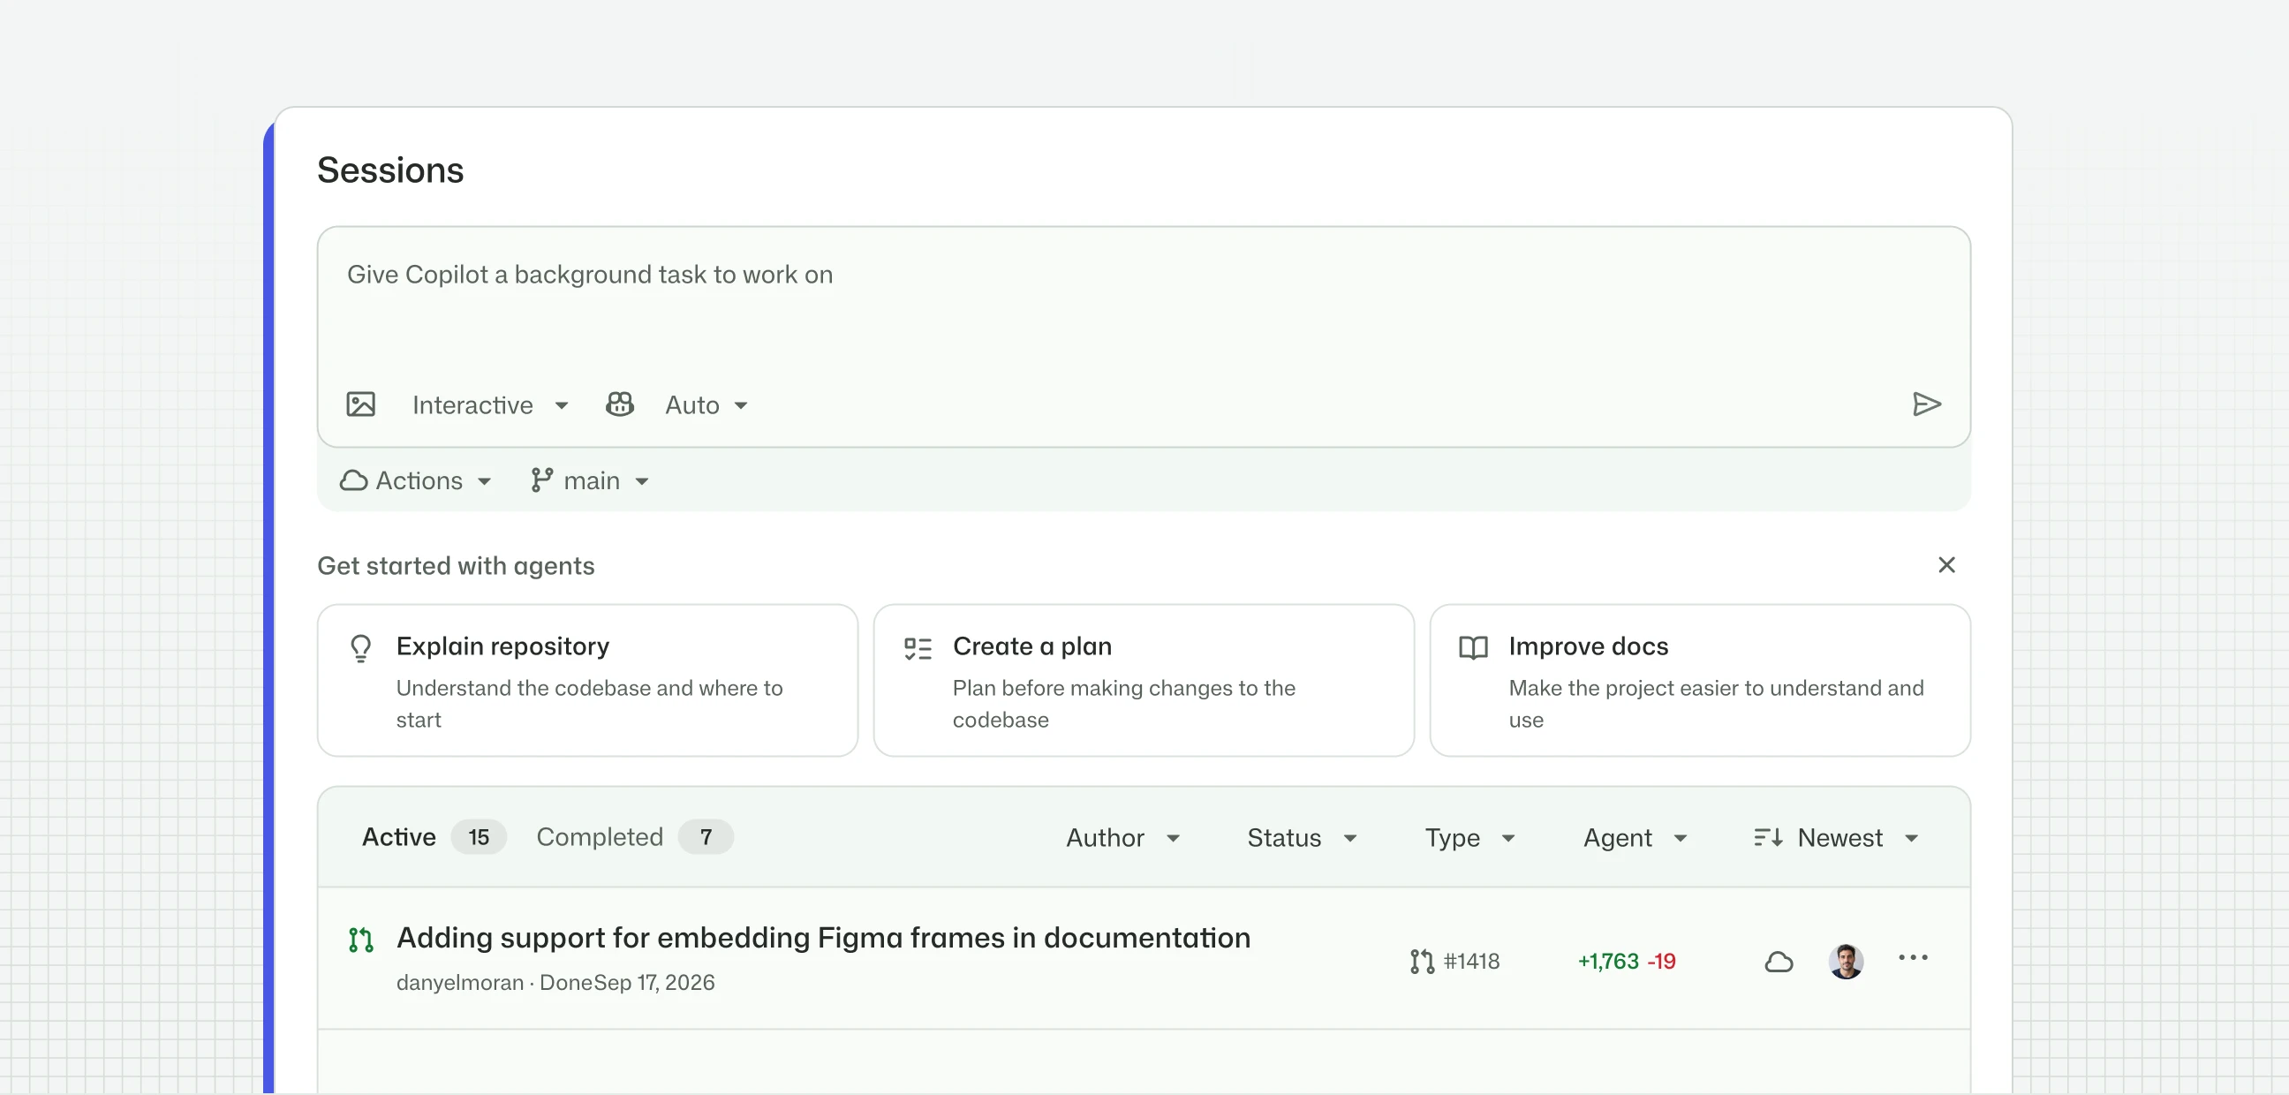Open the more options menu for the Figma session
This screenshot has width=2289, height=1095.
coord(1913,958)
